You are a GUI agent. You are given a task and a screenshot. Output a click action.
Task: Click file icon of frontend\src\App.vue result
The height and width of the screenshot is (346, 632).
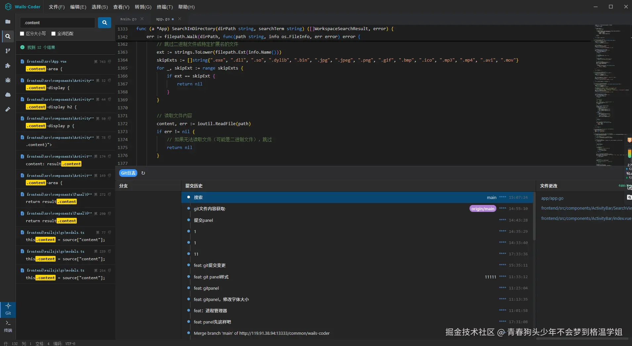coord(22,62)
